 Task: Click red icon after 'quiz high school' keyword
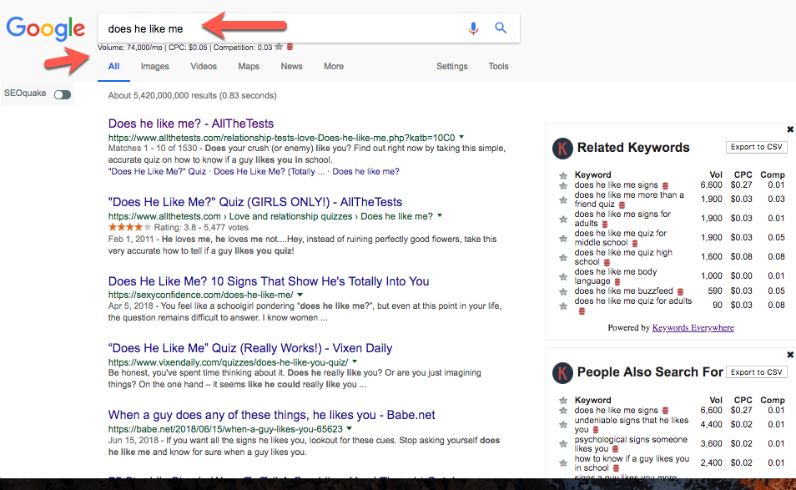click(x=607, y=262)
